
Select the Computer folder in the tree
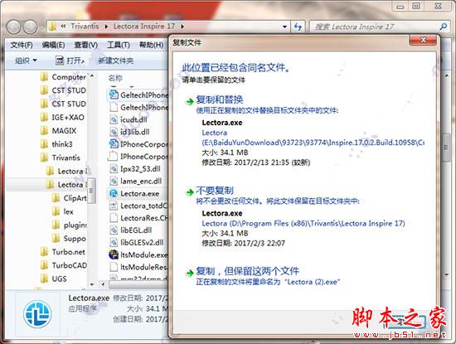(63, 77)
